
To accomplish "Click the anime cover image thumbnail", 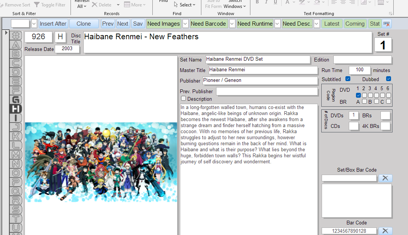I will click(101, 162).
